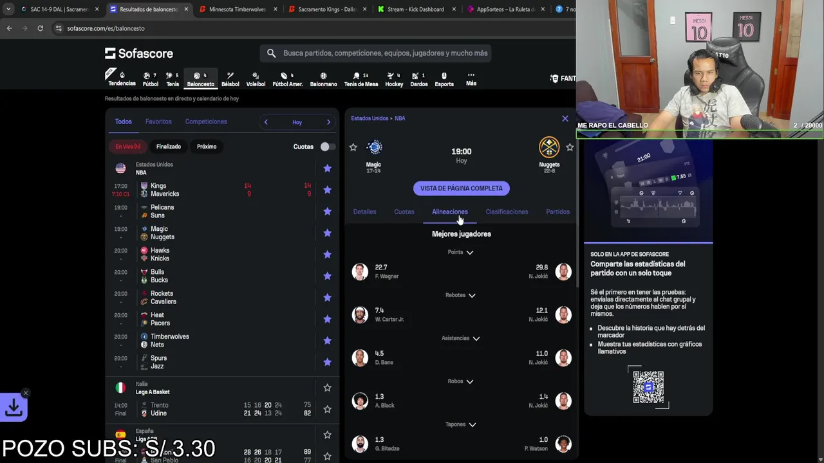The width and height of the screenshot is (824, 463).
Task: Close the Magic vs Nuggets match panel
Action: click(565, 118)
